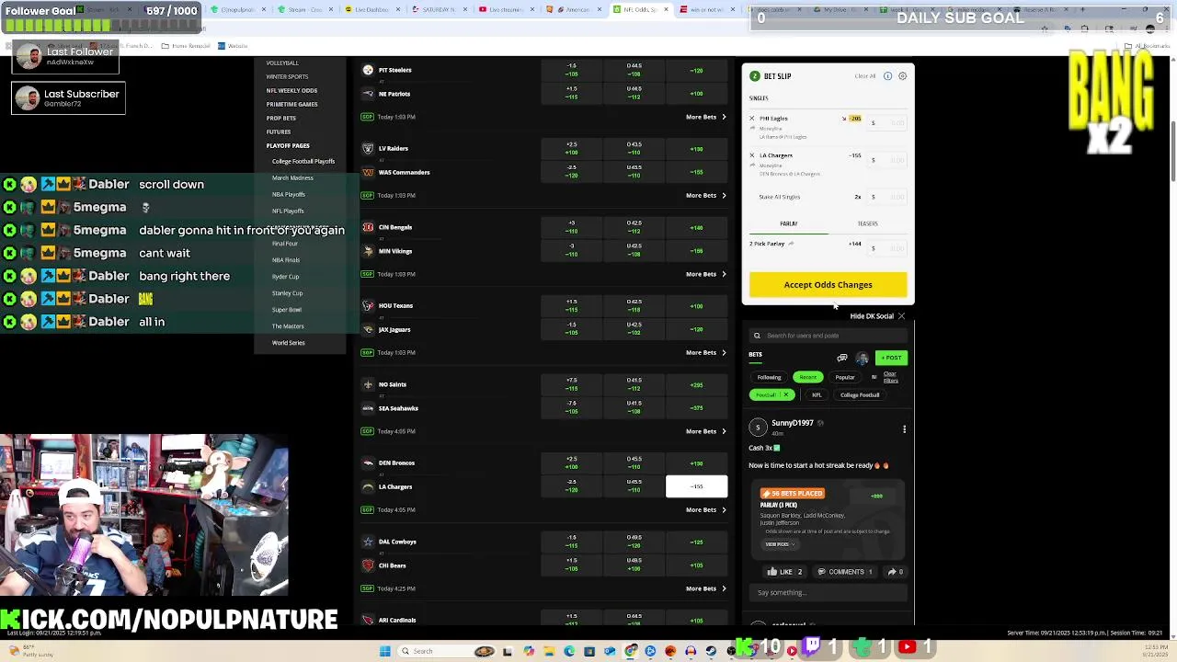The height and width of the screenshot is (662, 1177).
Task: Open College Football Playoffs link
Action: click(303, 162)
